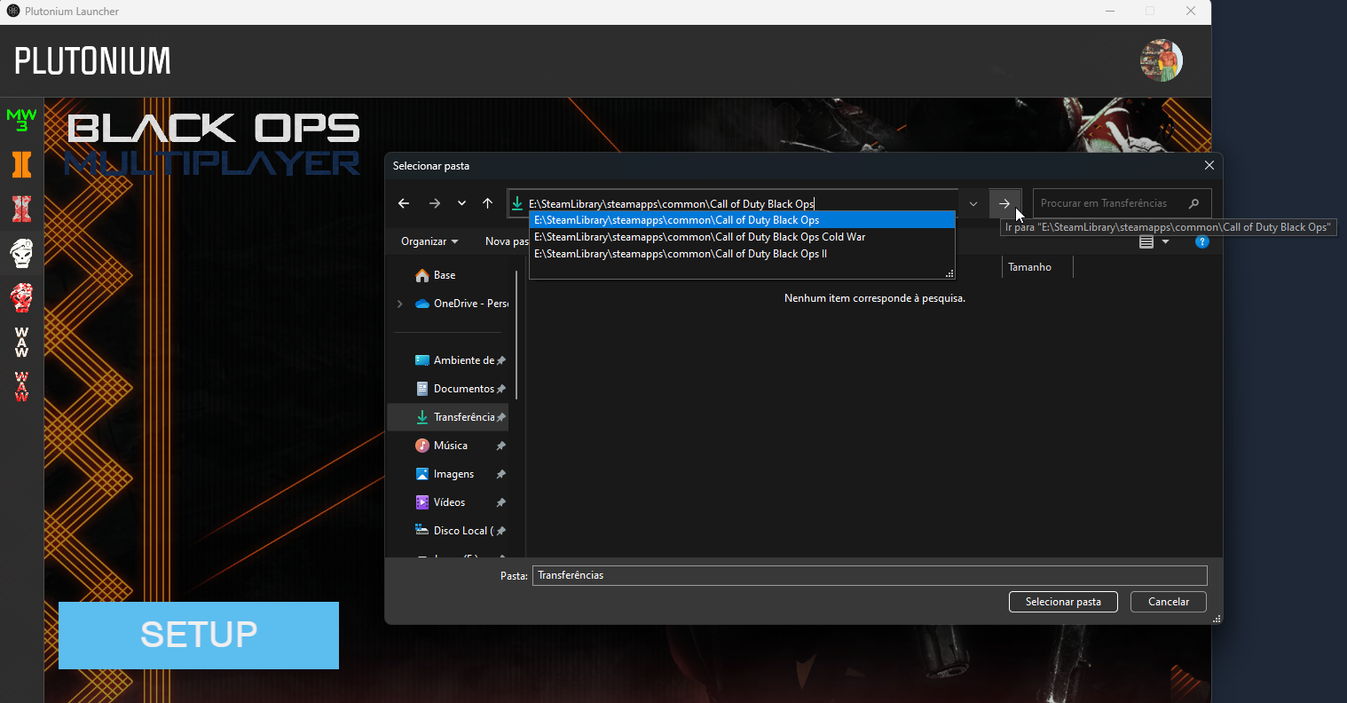Image resolution: width=1347 pixels, height=703 pixels.
Task: Go up one folder level
Action: click(x=487, y=203)
